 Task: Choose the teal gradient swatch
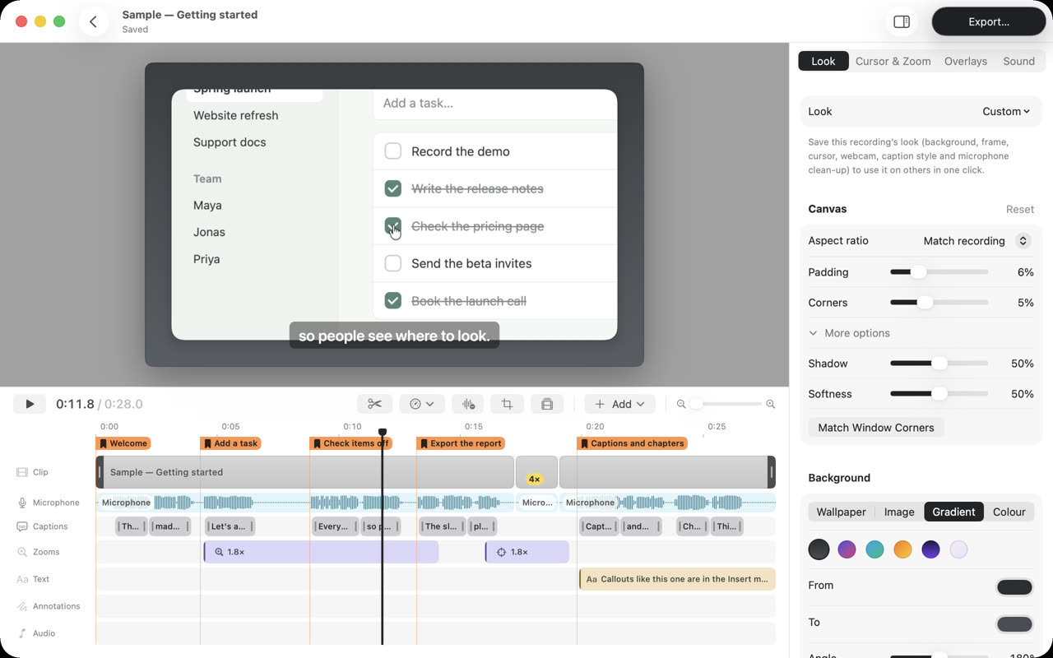coord(874,549)
